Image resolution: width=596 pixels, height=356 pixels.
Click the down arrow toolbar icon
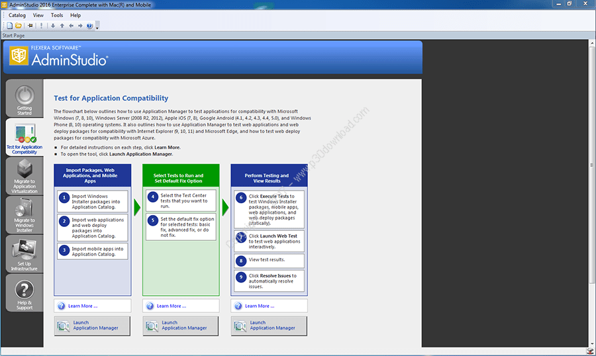(x=53, y=26)
